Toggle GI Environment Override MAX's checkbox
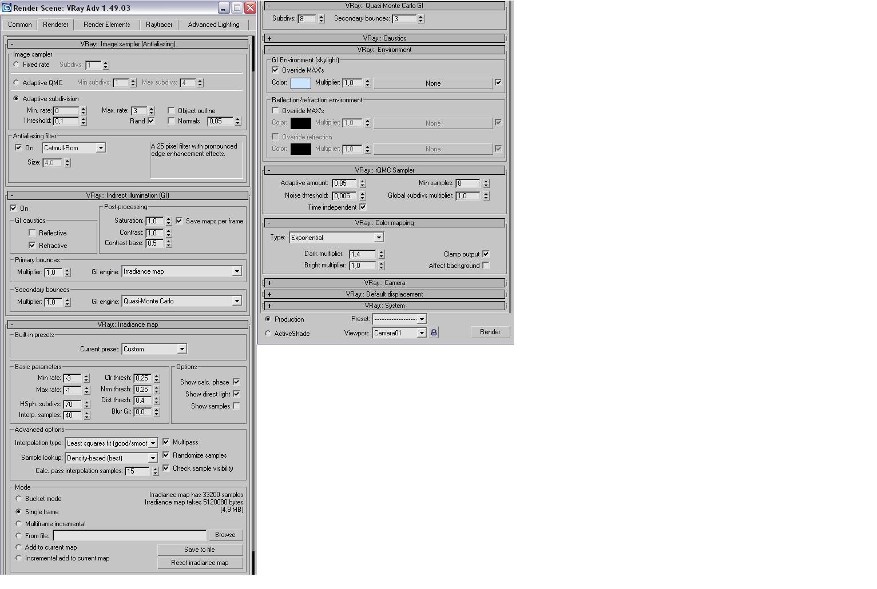This screenshot has width=877, height=589. click(x=275, y=70)
